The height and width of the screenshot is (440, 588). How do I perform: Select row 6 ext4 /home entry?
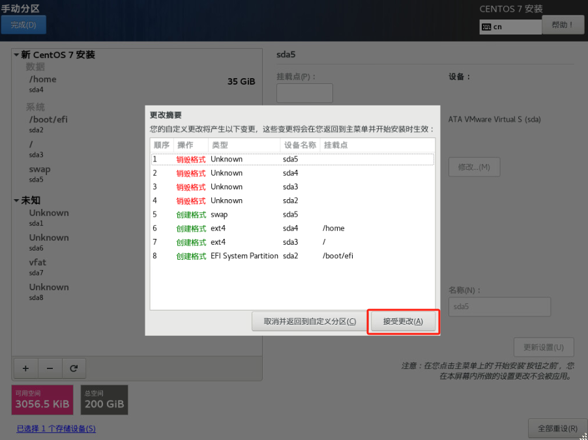(x=291, y=228)
